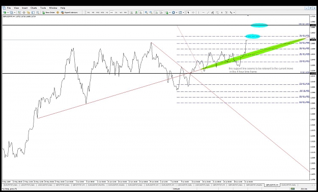Open the View menu
The width and height of the screenshot is (318, 192).
click(x=16, y=8)
